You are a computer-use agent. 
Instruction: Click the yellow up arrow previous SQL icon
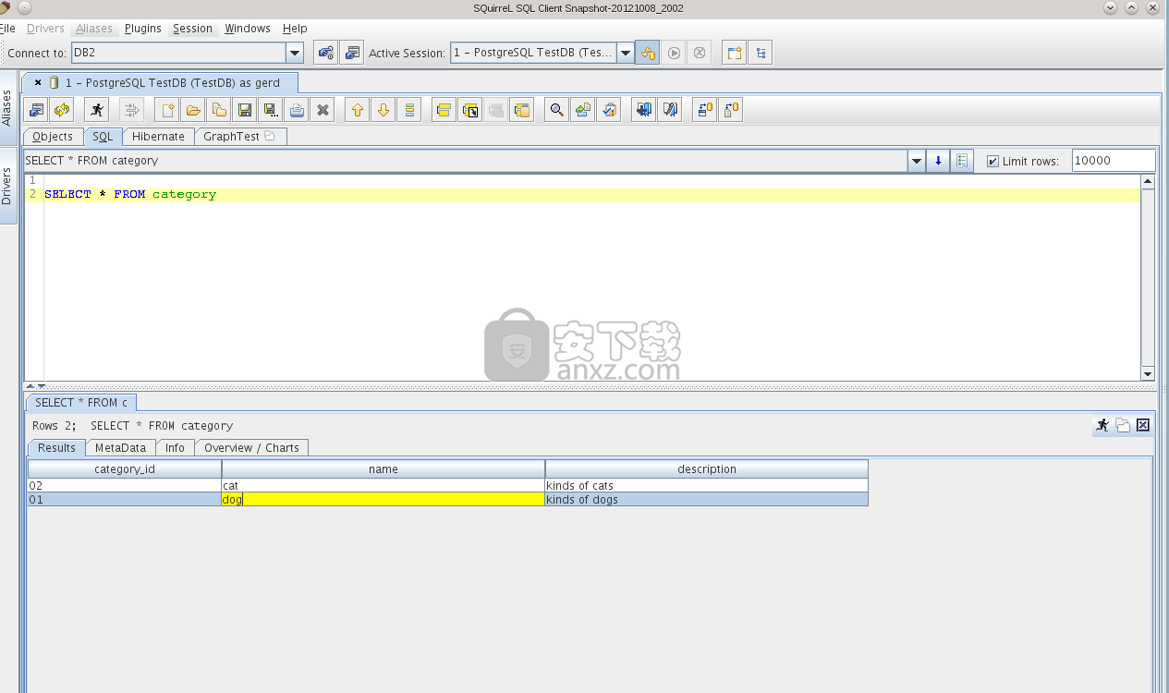tap(358, 110)
